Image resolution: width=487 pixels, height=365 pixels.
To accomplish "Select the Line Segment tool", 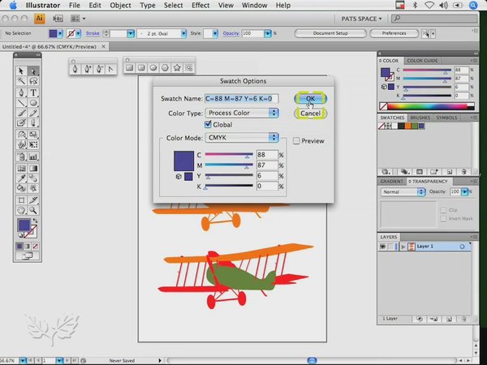I will coord(21,103).
